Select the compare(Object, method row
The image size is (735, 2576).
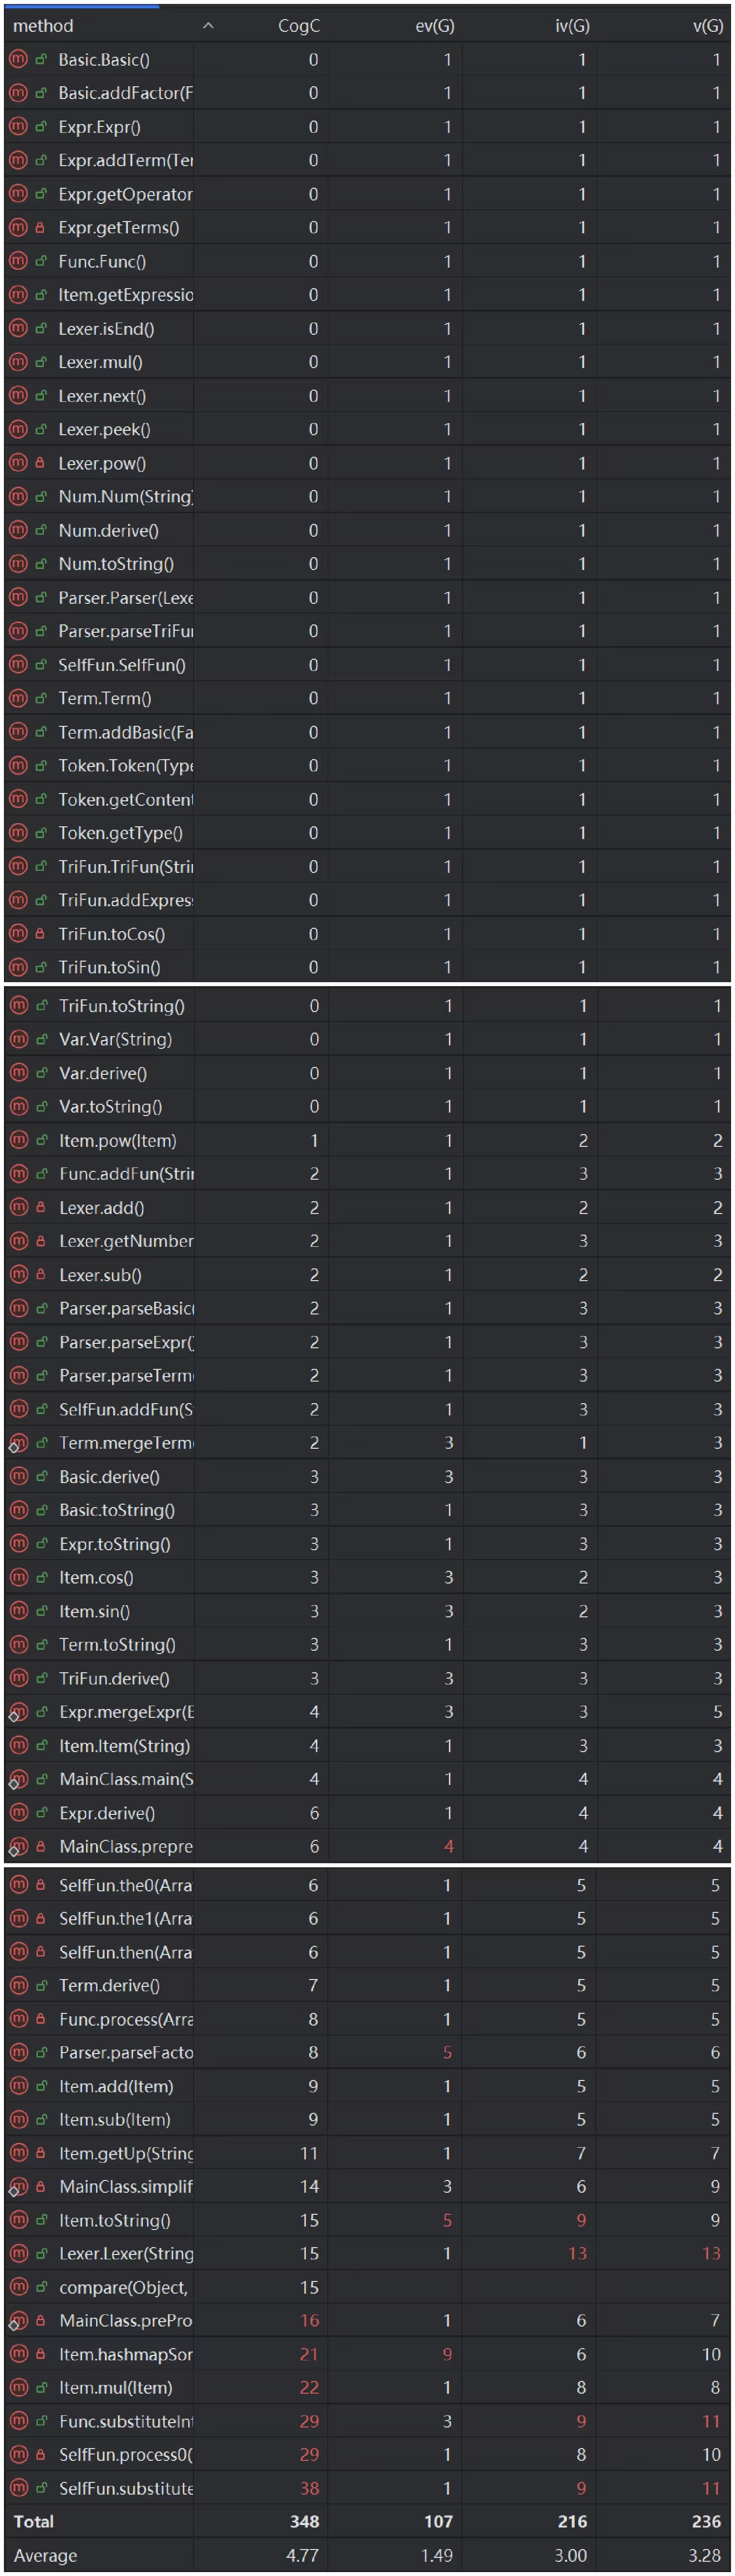tap(122, 2287)
